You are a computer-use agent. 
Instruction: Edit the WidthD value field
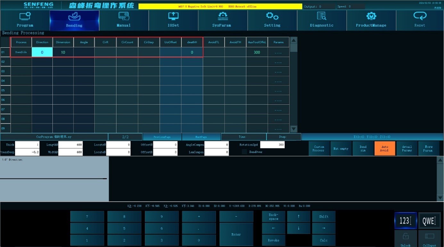(x=70, y=152)
